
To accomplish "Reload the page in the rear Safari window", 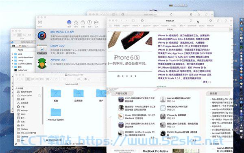I will (x=171, y=14).
